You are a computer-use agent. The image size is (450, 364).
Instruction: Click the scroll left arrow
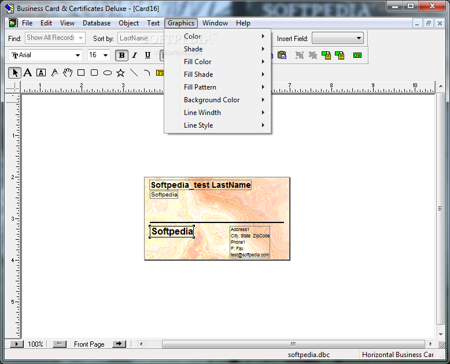coord(141,344)
